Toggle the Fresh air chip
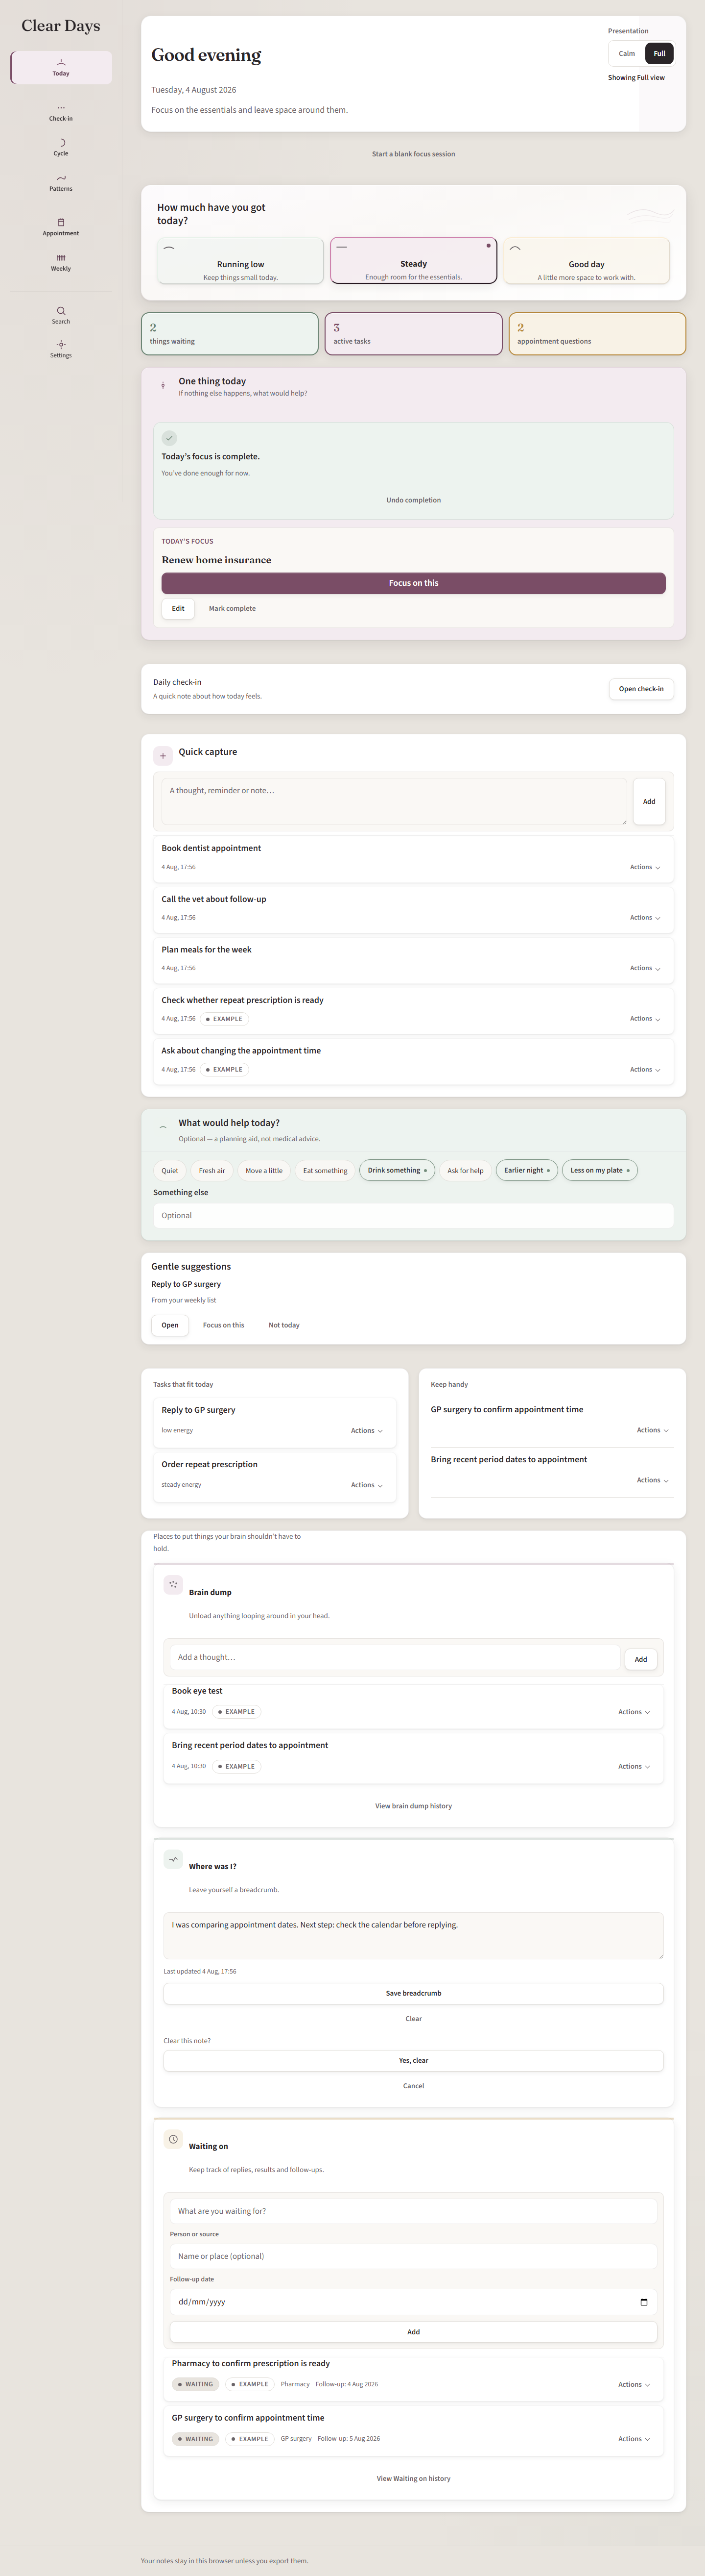The width and height of the screenshot is (705, 2576). pyautogui.click(x=211, y=1170)
